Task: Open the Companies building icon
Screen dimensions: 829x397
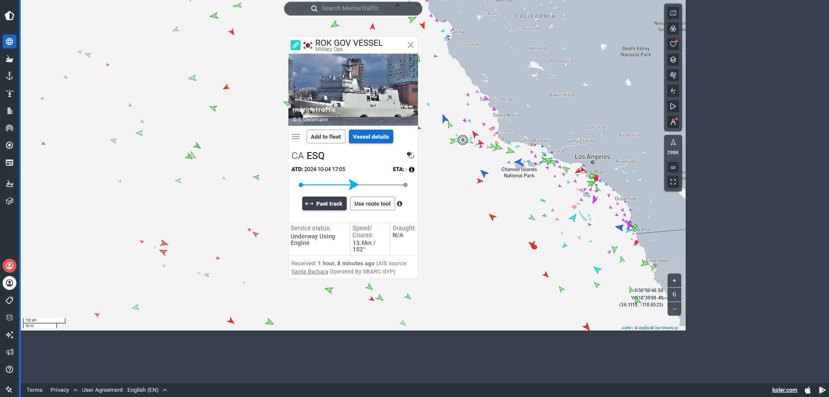Action: click(9, 111)
